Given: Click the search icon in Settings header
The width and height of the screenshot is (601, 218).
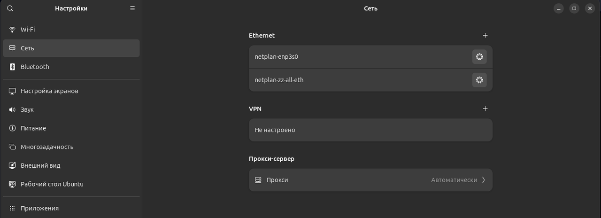Looking at the screenshot, I should [10, 8].
